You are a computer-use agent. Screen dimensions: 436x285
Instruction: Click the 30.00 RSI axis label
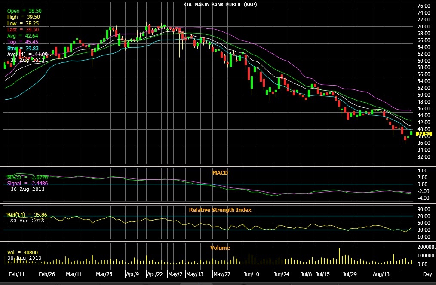[x=424, y=230]
